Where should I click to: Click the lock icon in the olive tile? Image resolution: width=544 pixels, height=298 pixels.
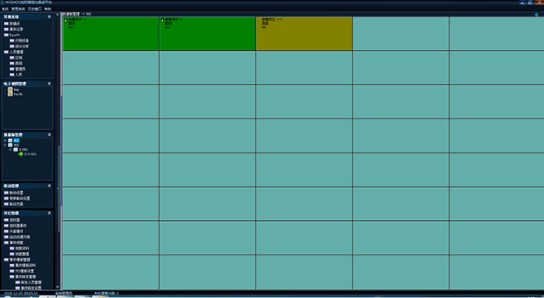click(259, 20)
